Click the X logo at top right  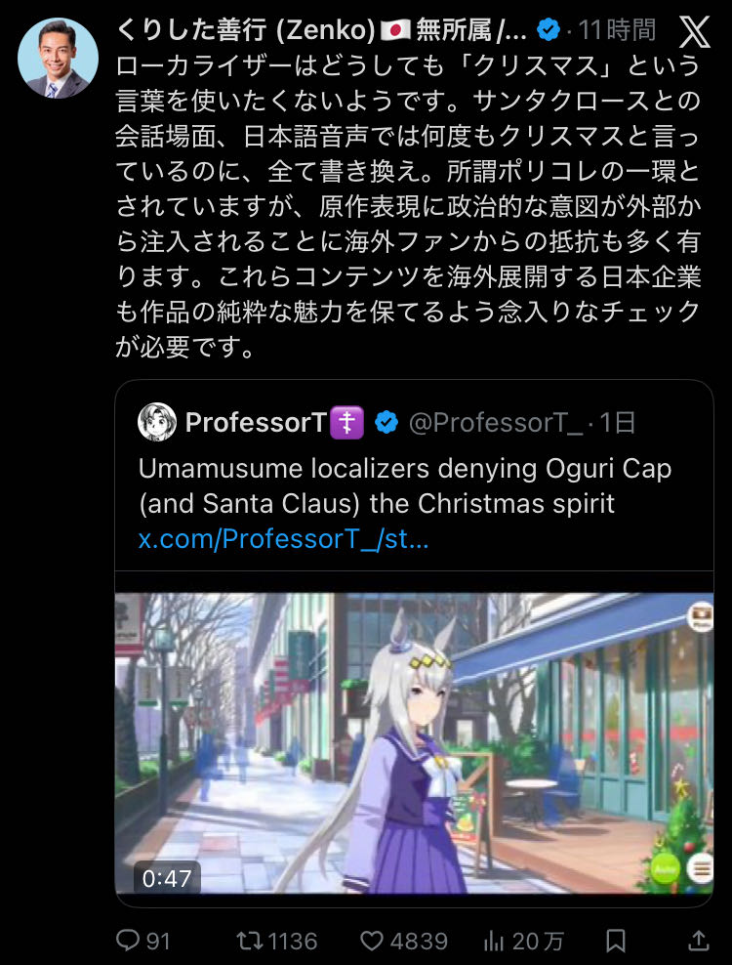695,31
